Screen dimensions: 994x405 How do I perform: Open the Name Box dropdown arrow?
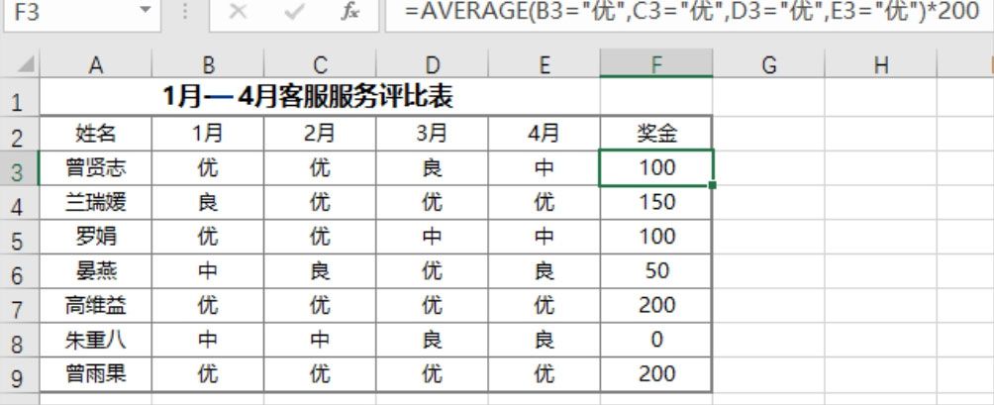(x=146, y=11)
